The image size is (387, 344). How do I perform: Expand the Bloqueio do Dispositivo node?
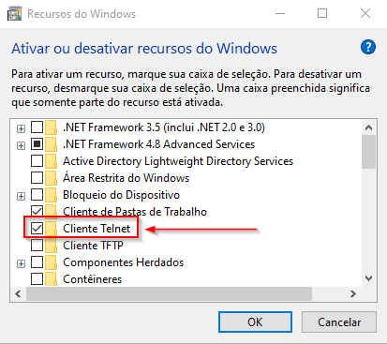point(21,196)
